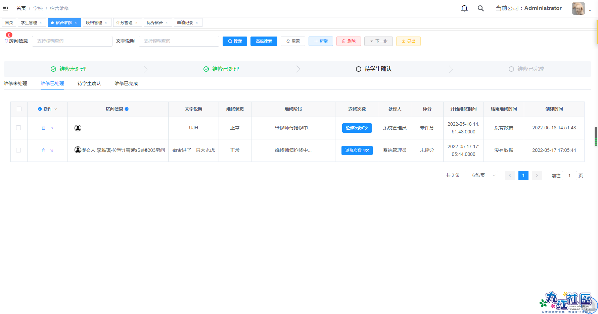Click the user avatar icon beside 提交人:李雅琪

(x=78, y=150)
